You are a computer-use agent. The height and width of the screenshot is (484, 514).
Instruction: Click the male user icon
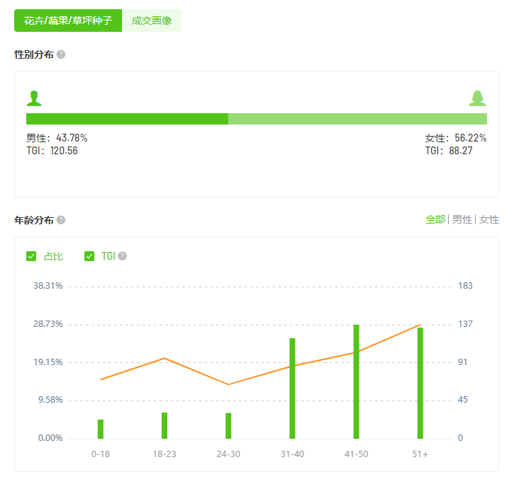(34, 98)
